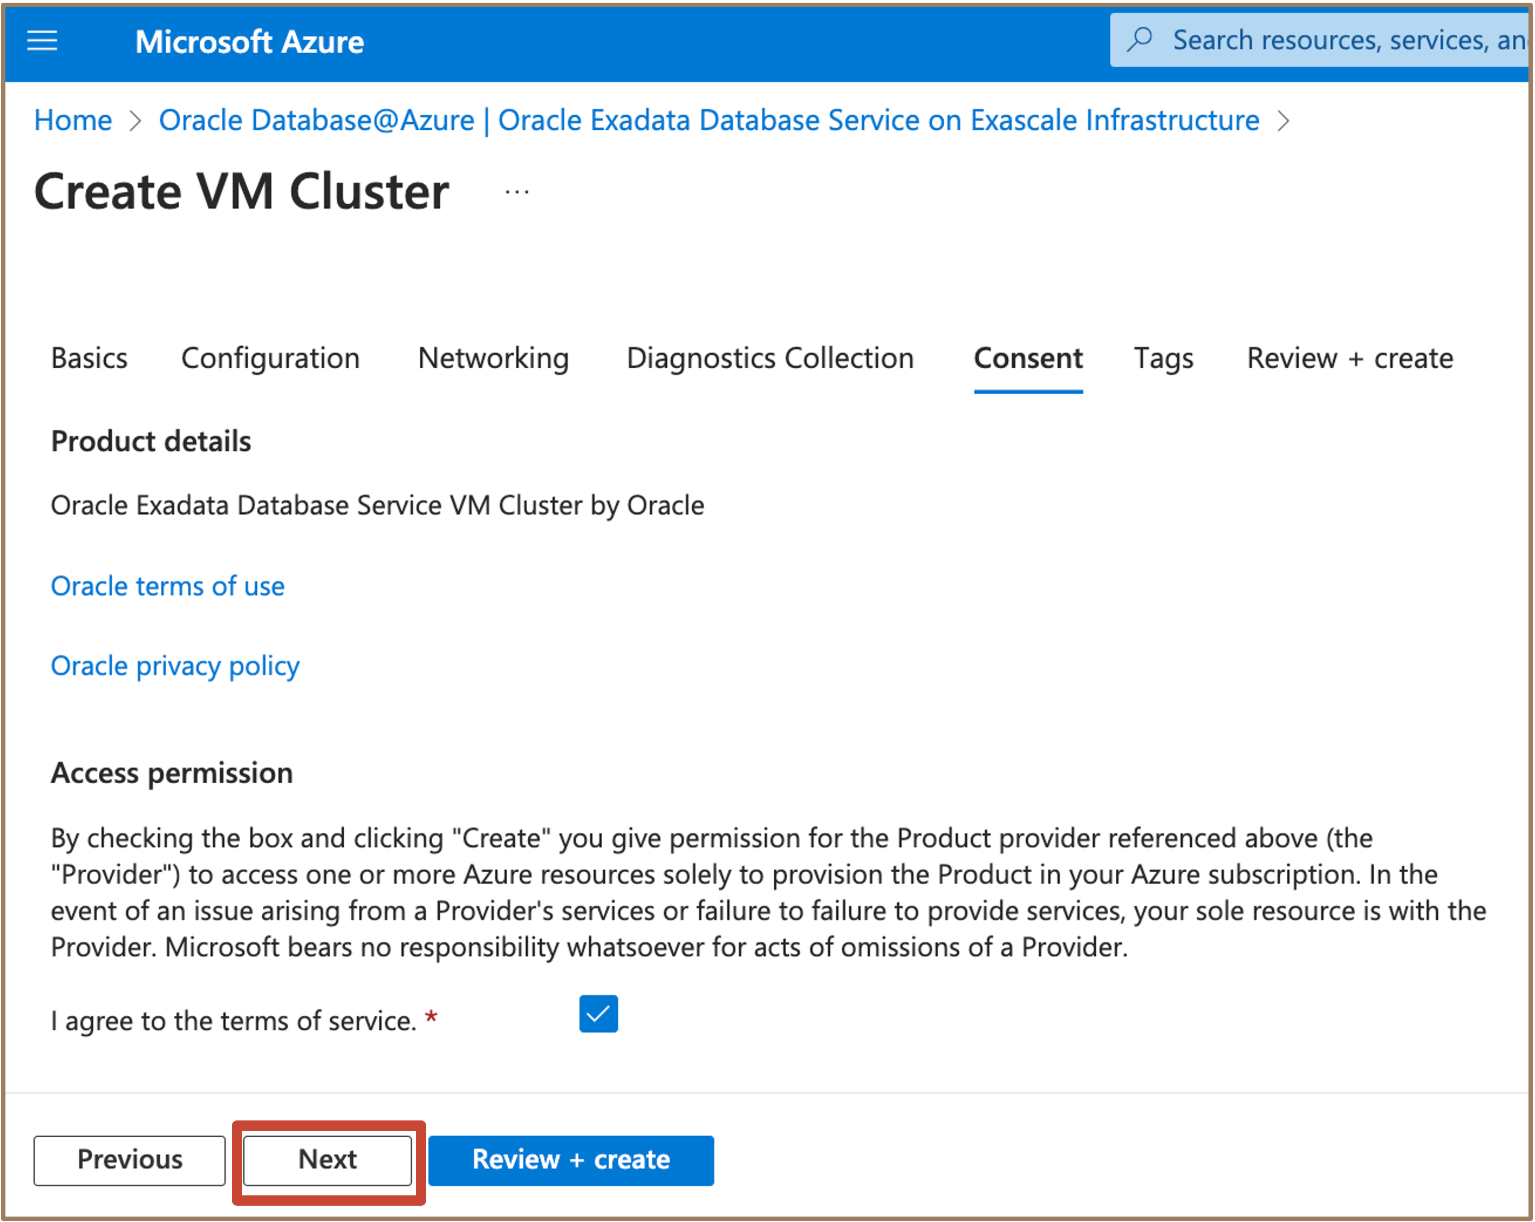This screenshot has height=1222, width=1535.
Task: Switch to the Basics tab
Action: pos(90,358)
